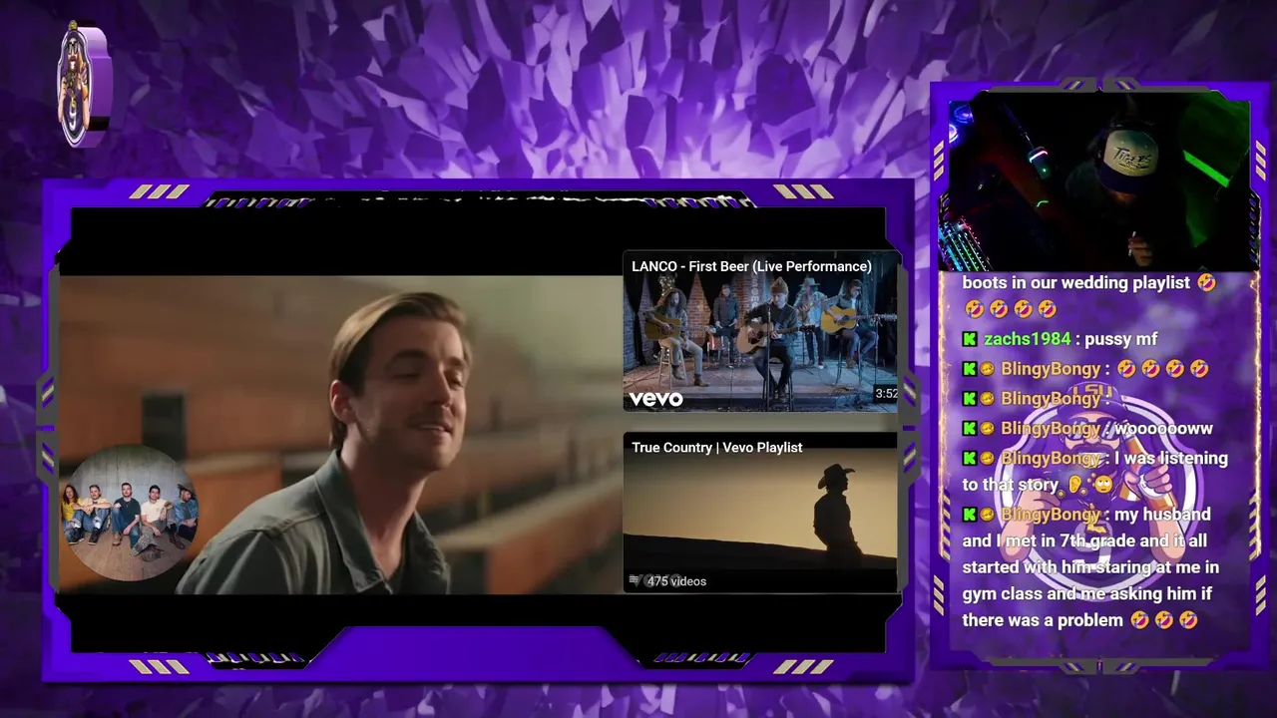Click Kick badge on BlingyBongy woooooww message
This screenshot has height=718, width=1277.
point(970,429)
